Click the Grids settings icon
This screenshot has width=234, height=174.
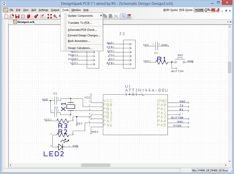(x=42, y=16)
